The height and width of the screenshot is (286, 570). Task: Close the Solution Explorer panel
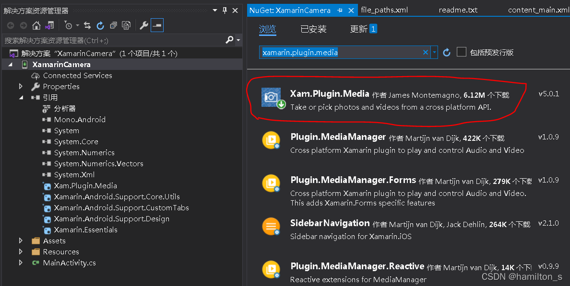235,10
